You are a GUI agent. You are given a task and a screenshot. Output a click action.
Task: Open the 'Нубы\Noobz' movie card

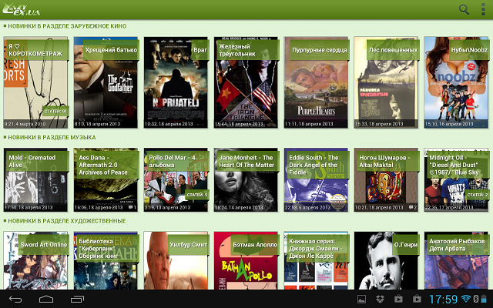pos(456,82)
